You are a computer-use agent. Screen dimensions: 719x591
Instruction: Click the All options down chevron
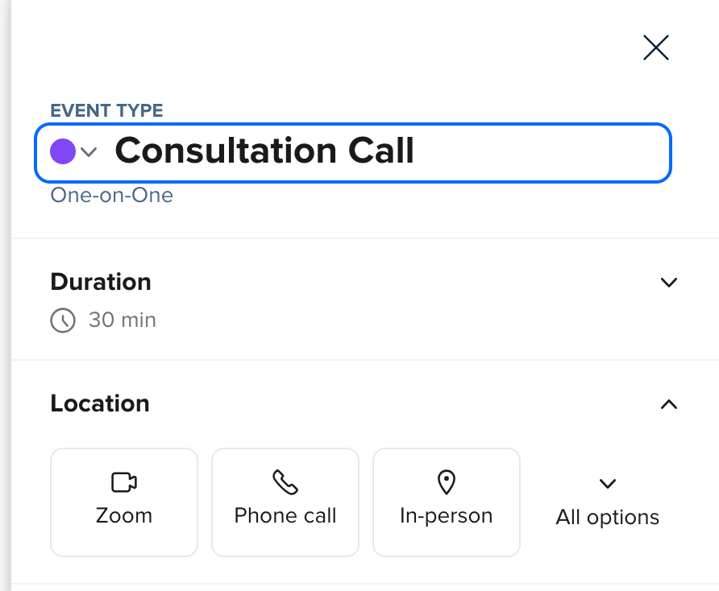pos(608,484)
